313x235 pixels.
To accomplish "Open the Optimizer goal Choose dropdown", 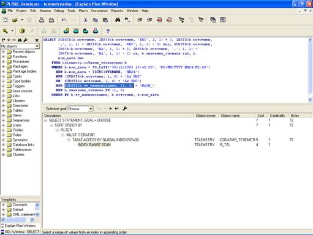I will point(91,109).
